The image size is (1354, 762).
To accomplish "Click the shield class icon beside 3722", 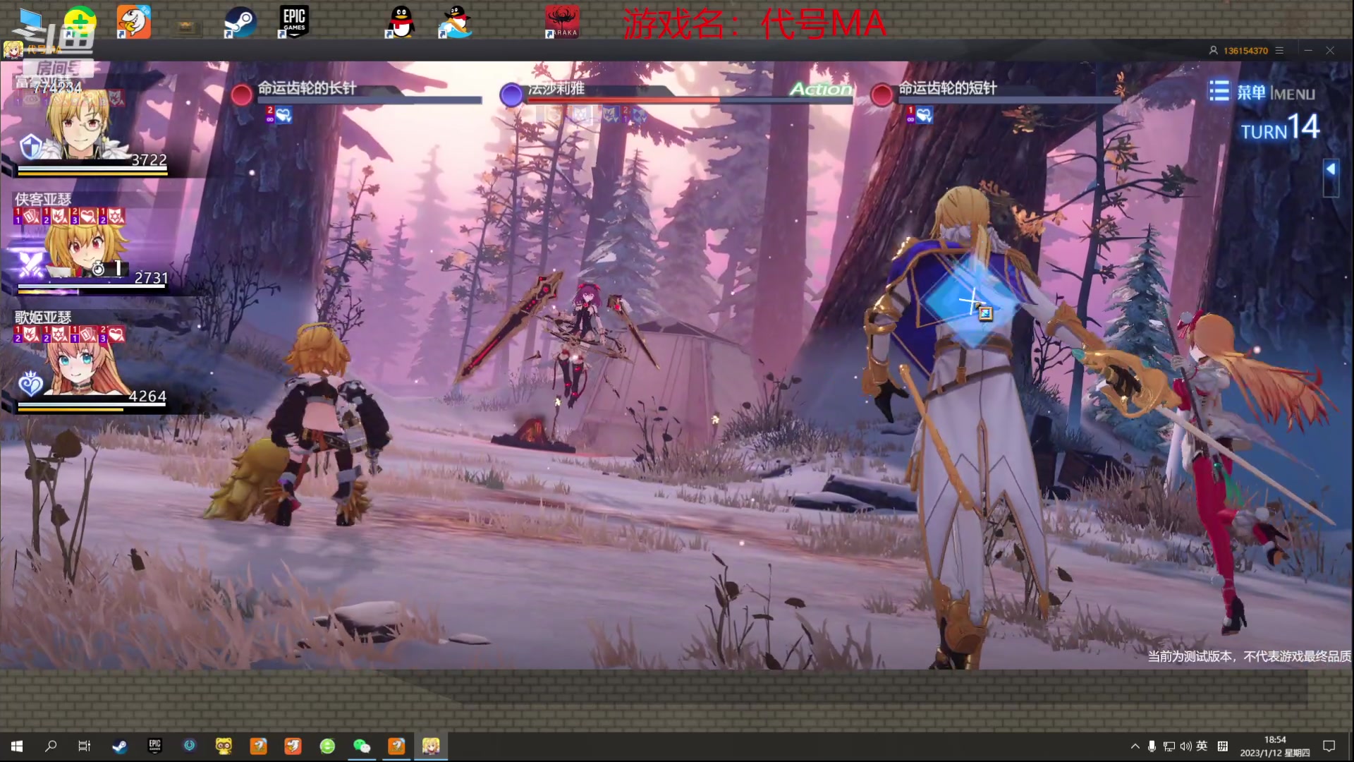I will (31, 147).
